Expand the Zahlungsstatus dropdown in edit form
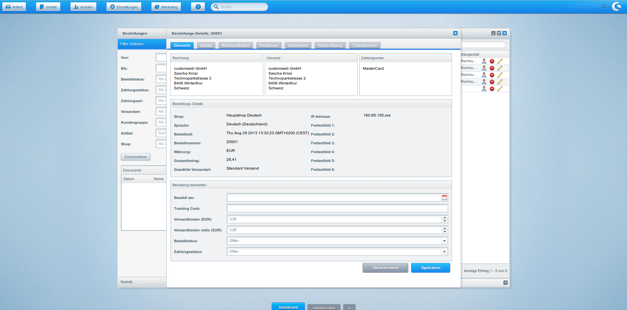This screenshot has height=310, width=627. tap(444, 252)
